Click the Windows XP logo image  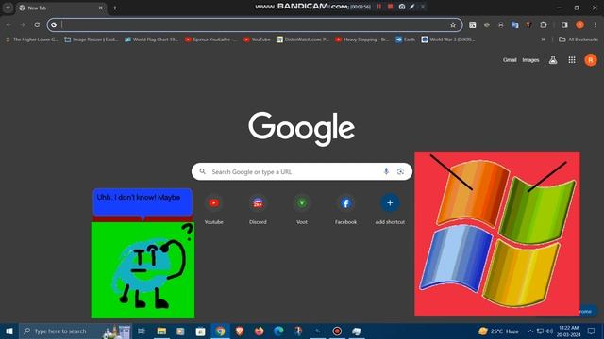click(497, 234)
